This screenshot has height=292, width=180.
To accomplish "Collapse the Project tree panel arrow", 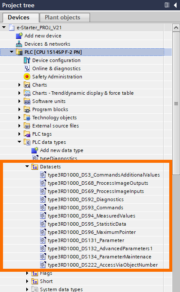I will tap(175, 5).
